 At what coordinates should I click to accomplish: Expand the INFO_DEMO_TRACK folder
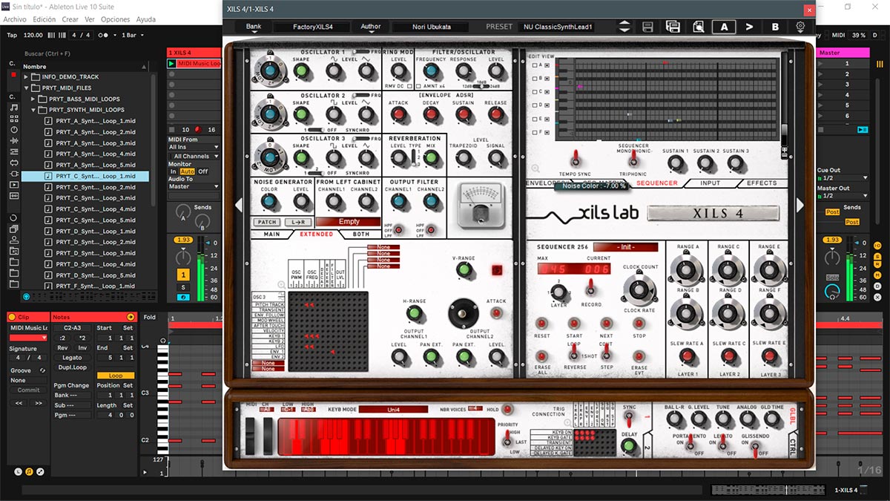(x=27, y=76)
